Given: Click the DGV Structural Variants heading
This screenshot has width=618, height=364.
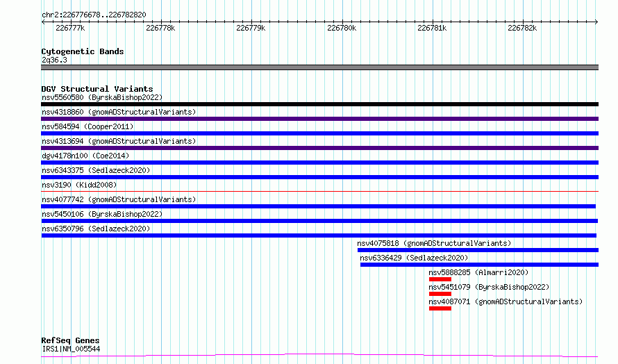Looking at the screenshot, I should point(97,89).
